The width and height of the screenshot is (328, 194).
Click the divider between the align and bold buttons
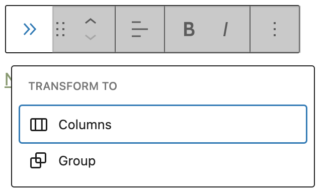tap(165, 29)
